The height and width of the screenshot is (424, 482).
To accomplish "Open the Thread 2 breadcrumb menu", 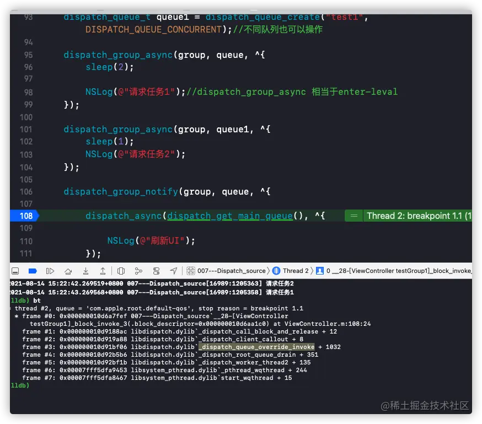I will tap(296, 271).
